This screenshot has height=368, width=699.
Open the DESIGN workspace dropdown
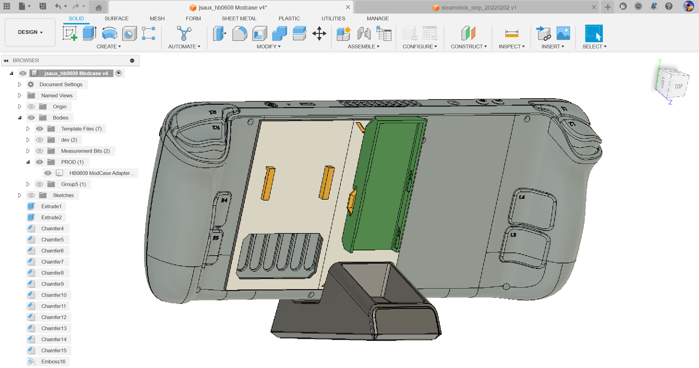(30, 32)
